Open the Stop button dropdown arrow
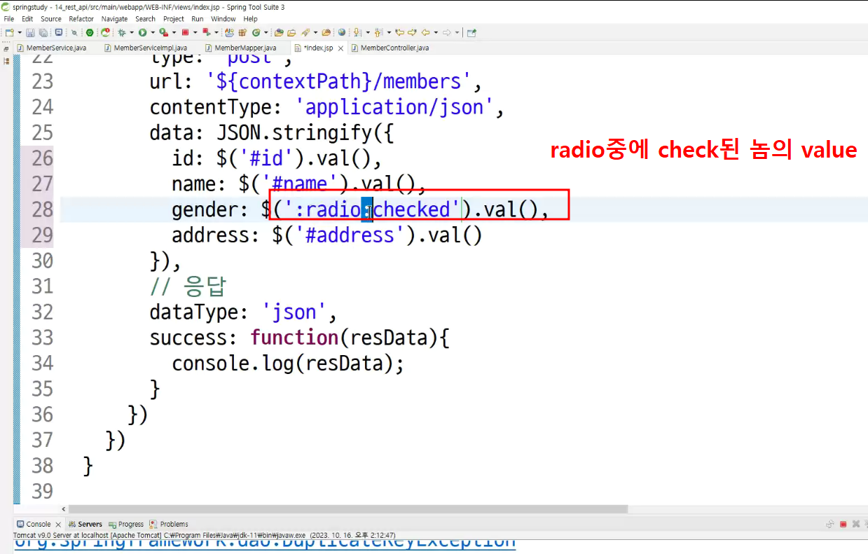The width and height of the screenshot is (868, 554). pos(195,32)
